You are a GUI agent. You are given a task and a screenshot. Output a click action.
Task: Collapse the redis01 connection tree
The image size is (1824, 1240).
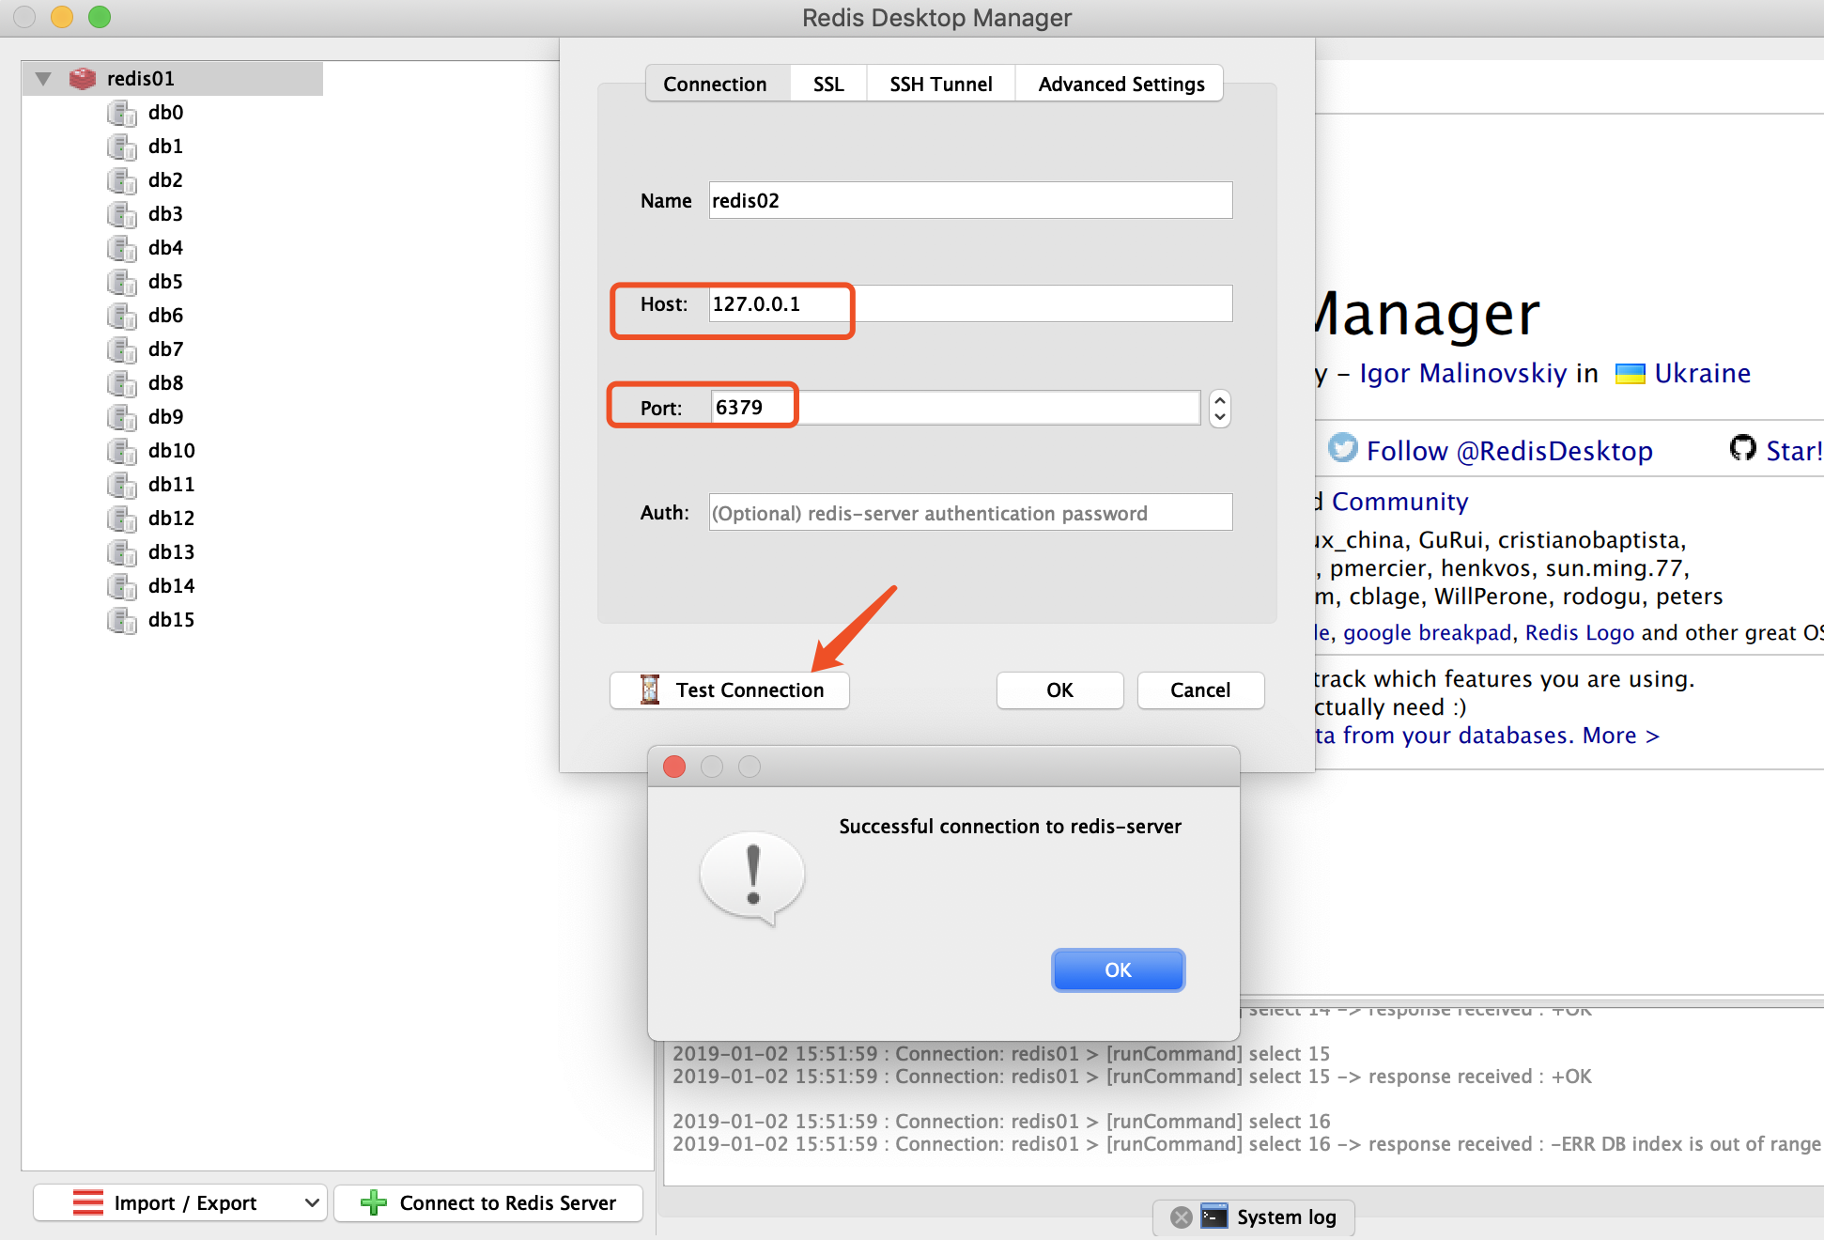(43, 79)
